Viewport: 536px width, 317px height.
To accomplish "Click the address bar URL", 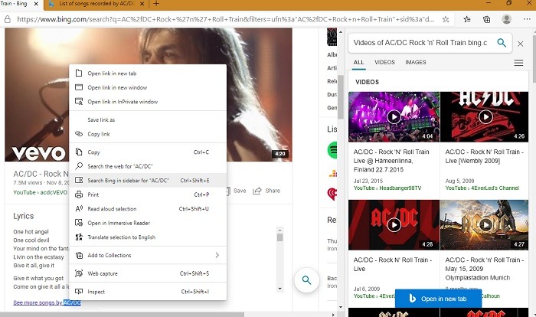I will (x=226, y=19).
